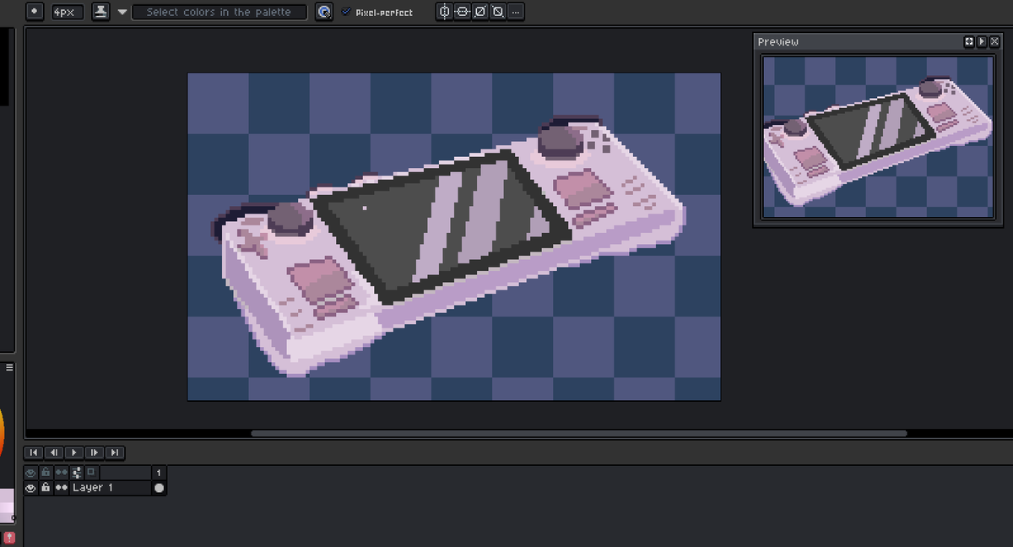Select the Layer 1 cel in frame 1
1013x547 pixels.
pos(159,488)
